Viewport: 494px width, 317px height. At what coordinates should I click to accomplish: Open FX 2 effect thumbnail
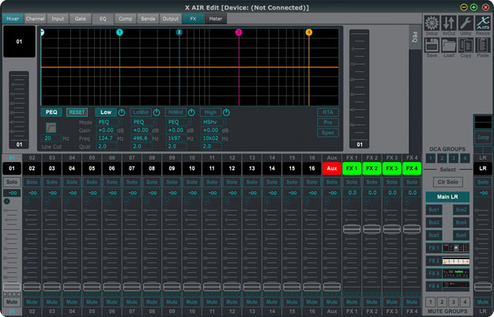456,261
